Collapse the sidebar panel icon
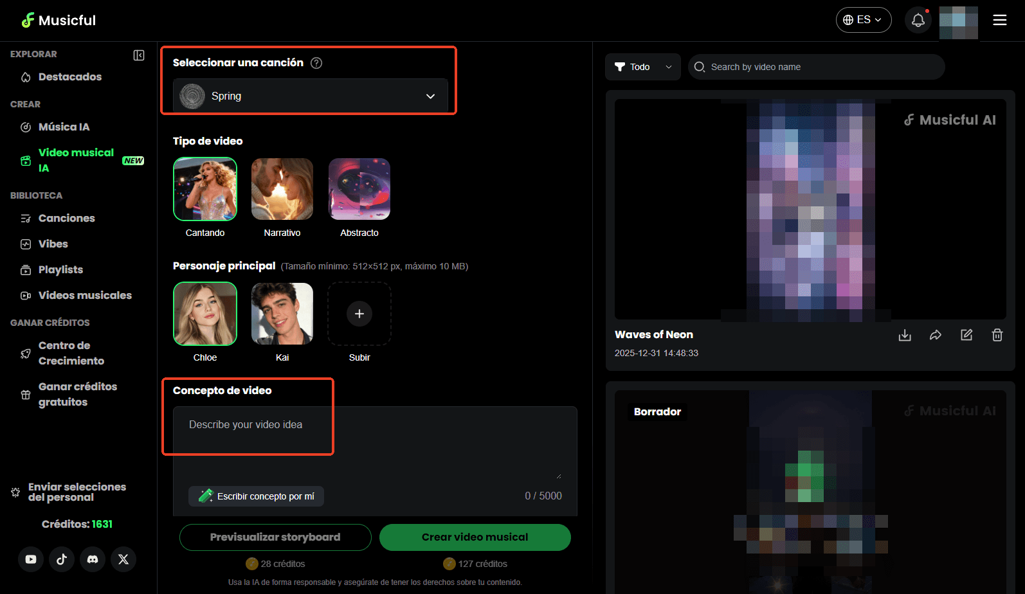 pyautogui.click(x=139, y=55)
